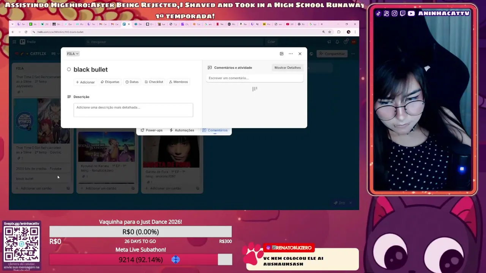486x273 pixels.
Task: Open Trello notifications bell icon
Action: click(x=337, y=42)
